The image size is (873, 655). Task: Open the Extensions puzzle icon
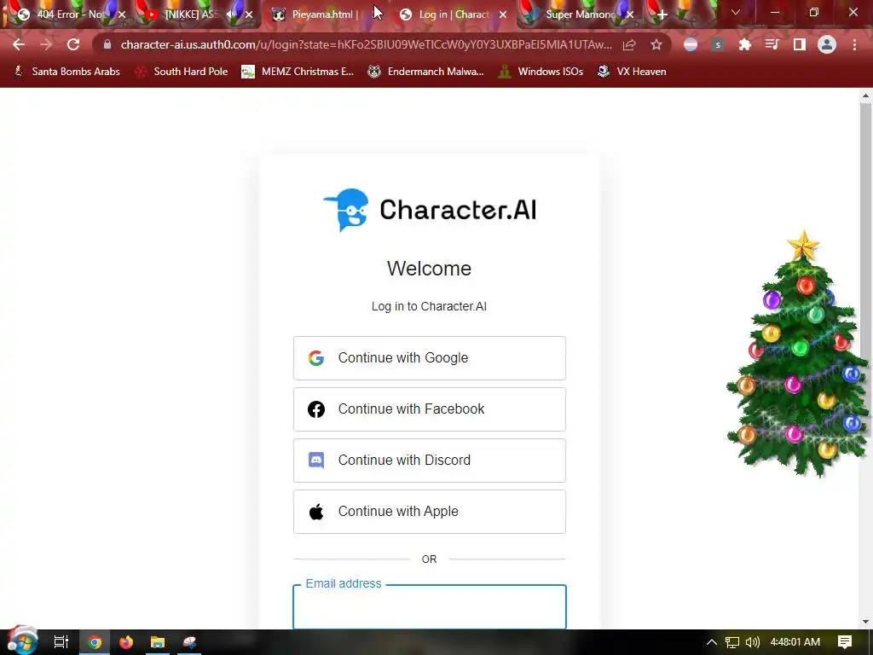click(x=744, y=44)
